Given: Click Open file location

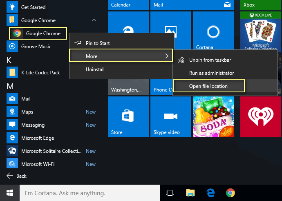Looking at the screenshot, I should tap(209, 86).
